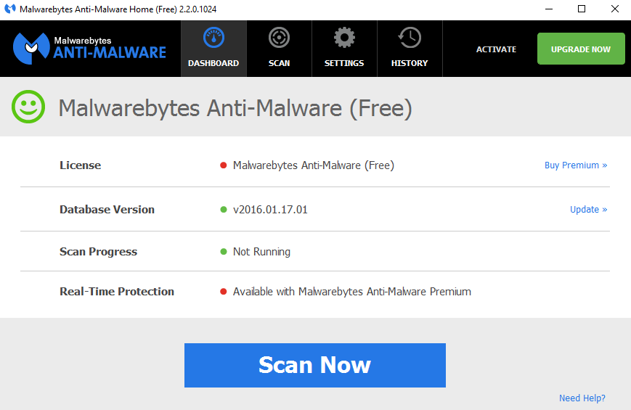Image resolution: width=631 pixels, height=410 pixels.
Task: Click the Update database link
Action: tap(588, 210)
